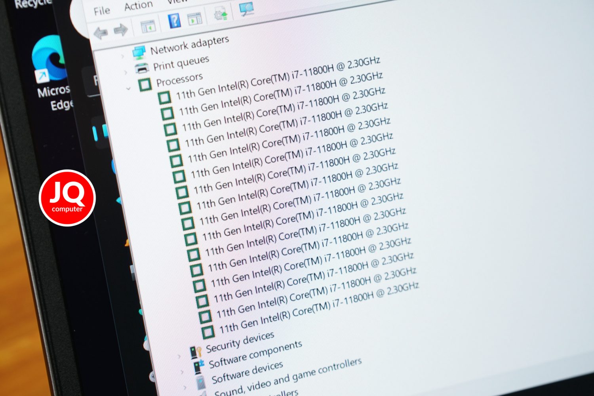Image resolution: width=594 pixels, height=396 pixels.
Task: Click the Forward arrow in Device Manager toolbar
Action: [121, 30]
